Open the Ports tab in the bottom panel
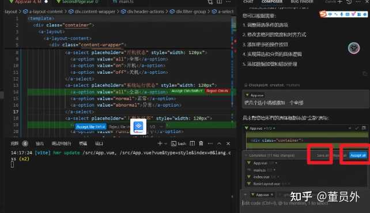The width and height of the screenshot is (370, 213). [99, 143]
